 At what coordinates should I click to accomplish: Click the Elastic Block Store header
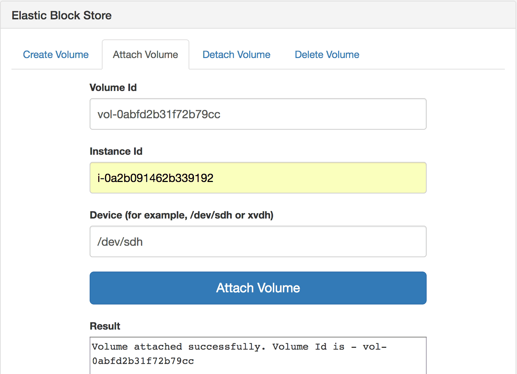tap(61, 15)
